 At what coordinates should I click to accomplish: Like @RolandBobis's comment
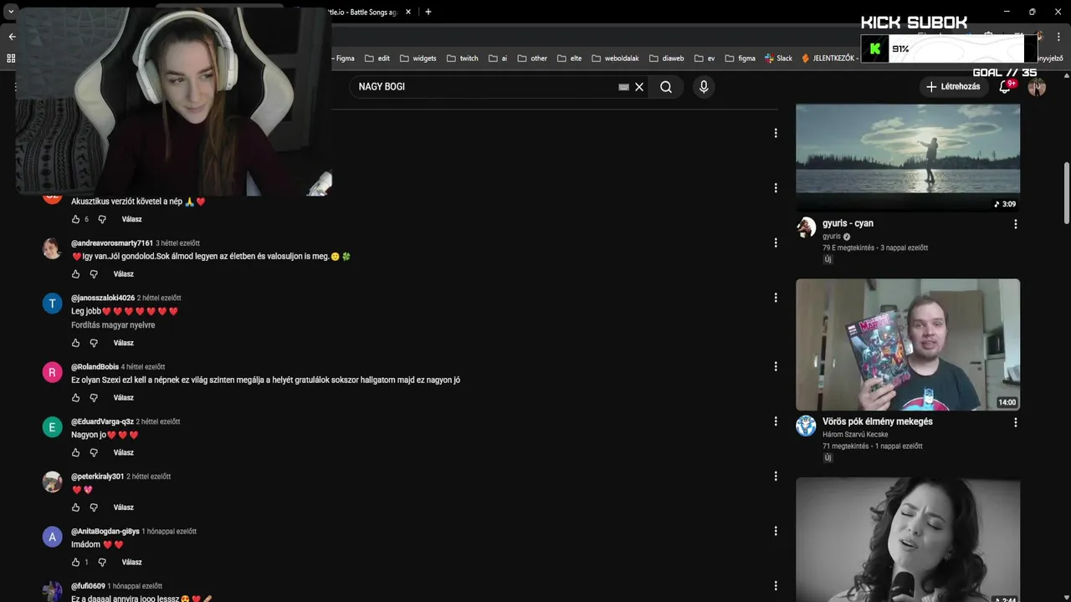coord(75,398)
